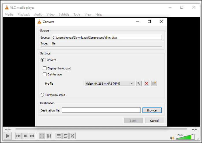Toggle loop playback mode

[66, 136]
